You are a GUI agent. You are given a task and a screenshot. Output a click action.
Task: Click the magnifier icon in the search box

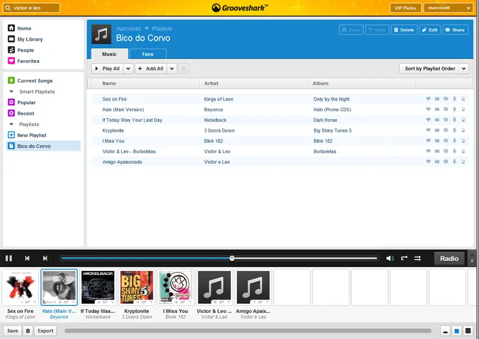(8, 8)
